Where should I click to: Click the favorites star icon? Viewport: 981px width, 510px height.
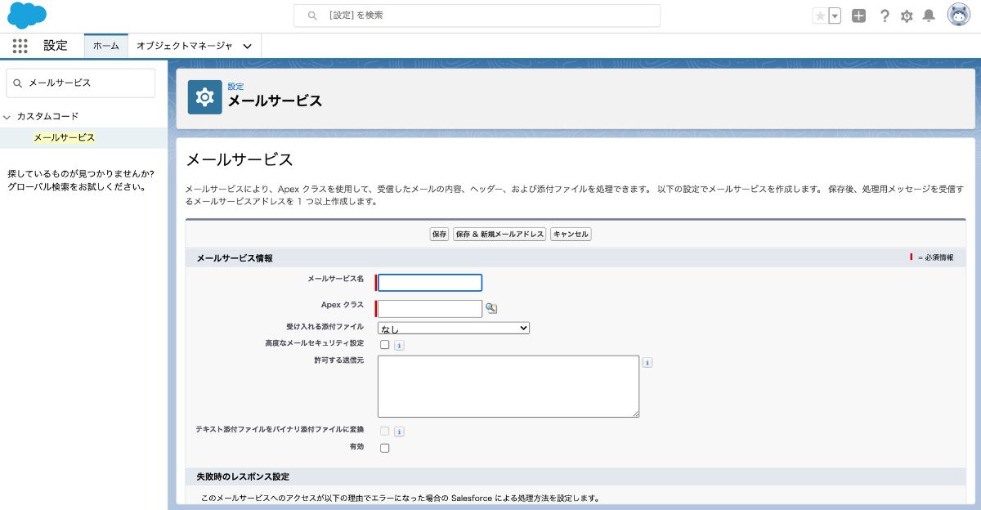pyautogui.click(x=820, y=16)
